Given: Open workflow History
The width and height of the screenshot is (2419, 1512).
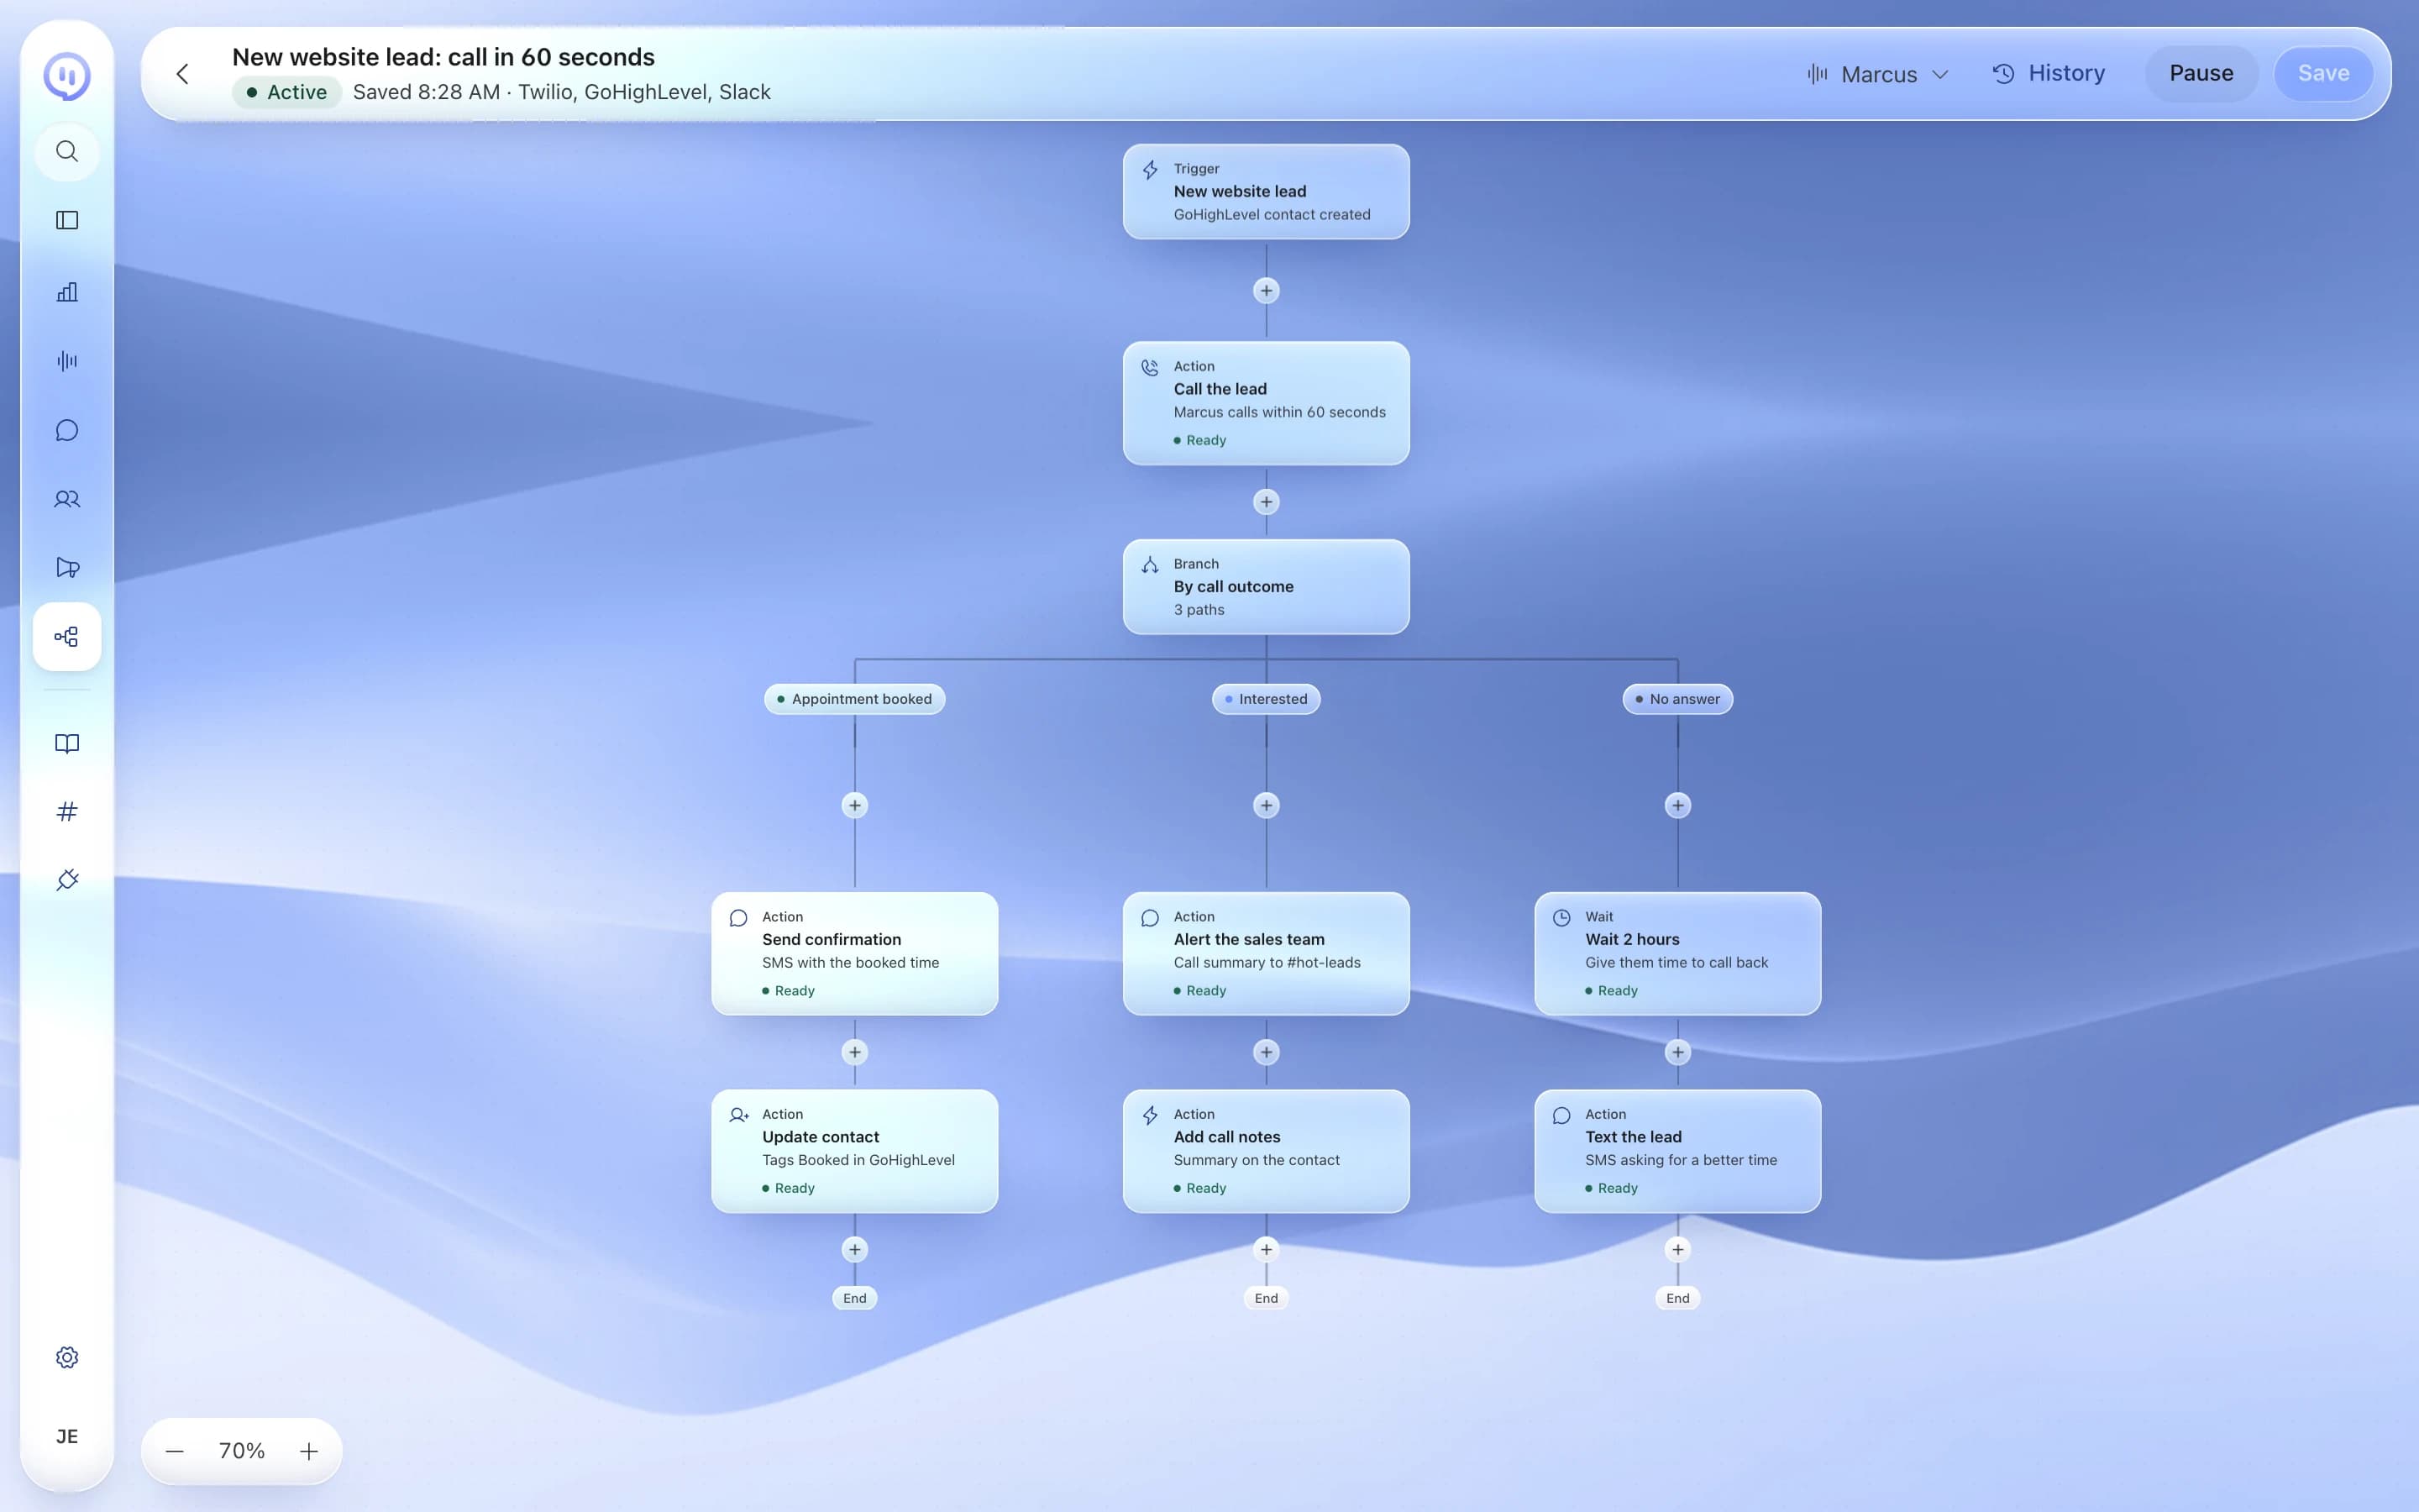Looking at the screenshot, I should (2049, 74).
